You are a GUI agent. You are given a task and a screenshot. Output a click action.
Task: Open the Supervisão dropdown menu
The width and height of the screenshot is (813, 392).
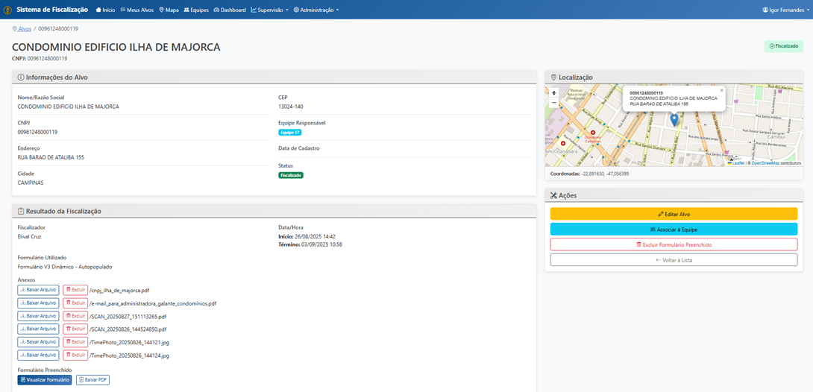point(270,10)
